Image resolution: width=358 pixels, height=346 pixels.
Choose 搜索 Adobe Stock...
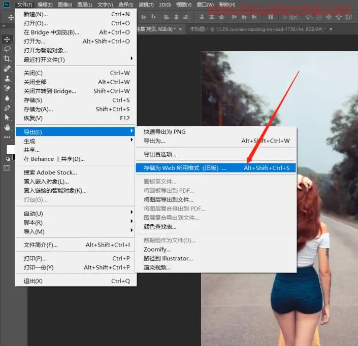pos(76,172)
